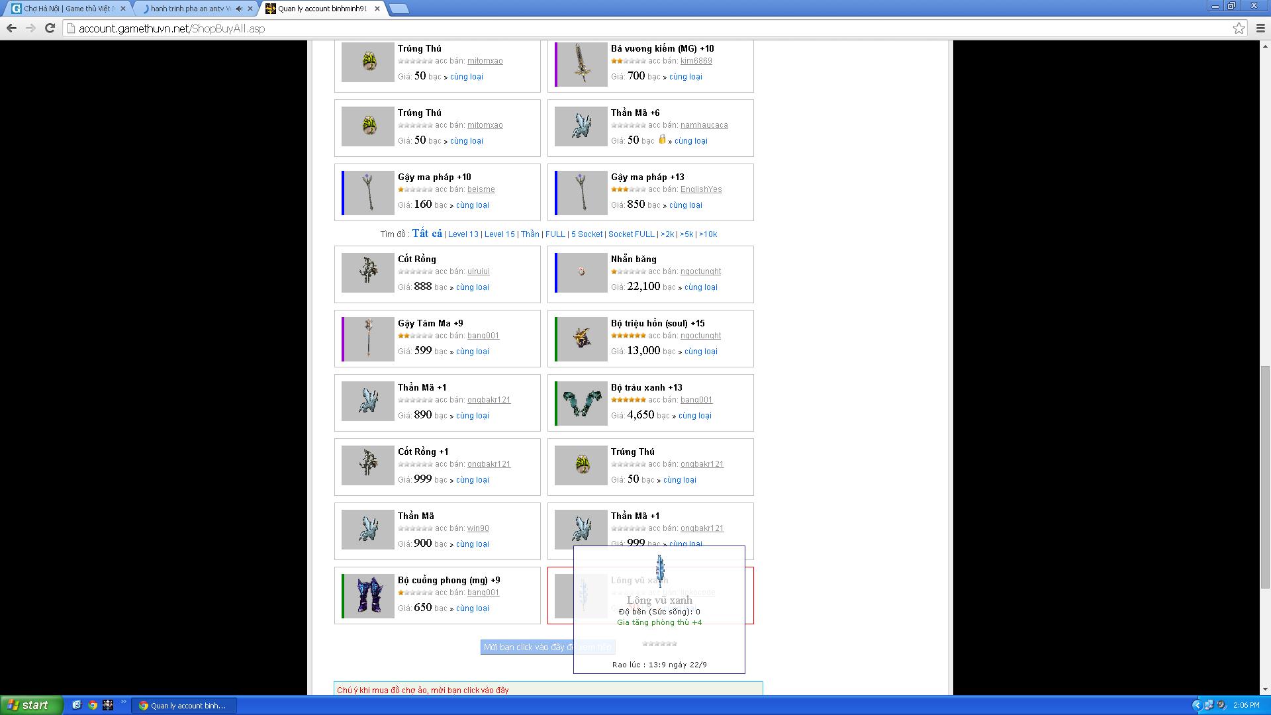Open seller namhaucaca profile link
The image size is (1271, 715).
coord(704,125)
